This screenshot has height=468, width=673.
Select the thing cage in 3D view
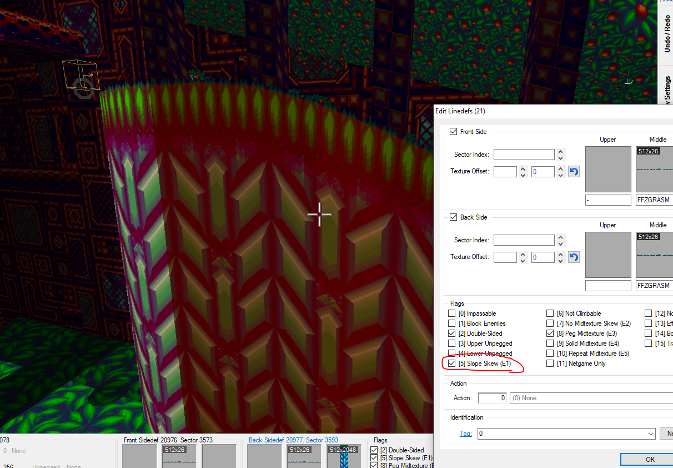[82, 76]
